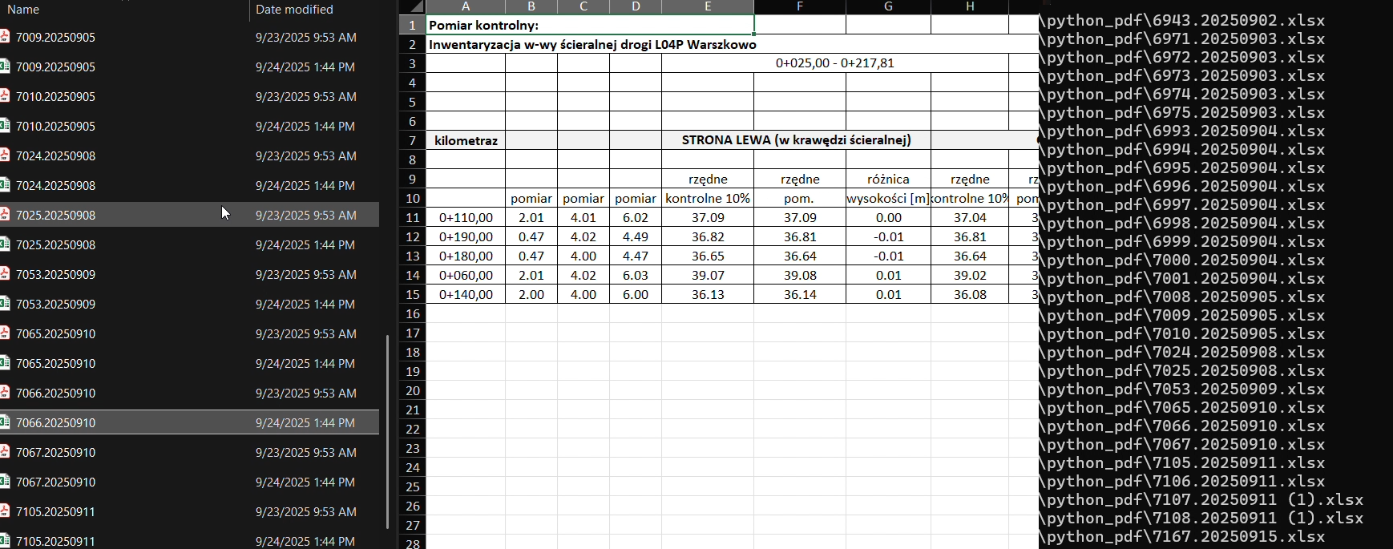Click PDF icon of 7065.20250910 file

coord(5,333)
